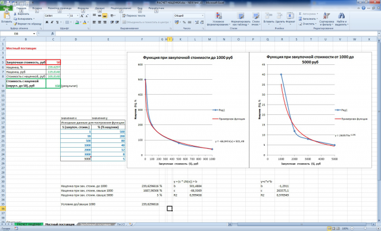
Task: Switch to the Формулы ribbon tab
Action: 83,8
